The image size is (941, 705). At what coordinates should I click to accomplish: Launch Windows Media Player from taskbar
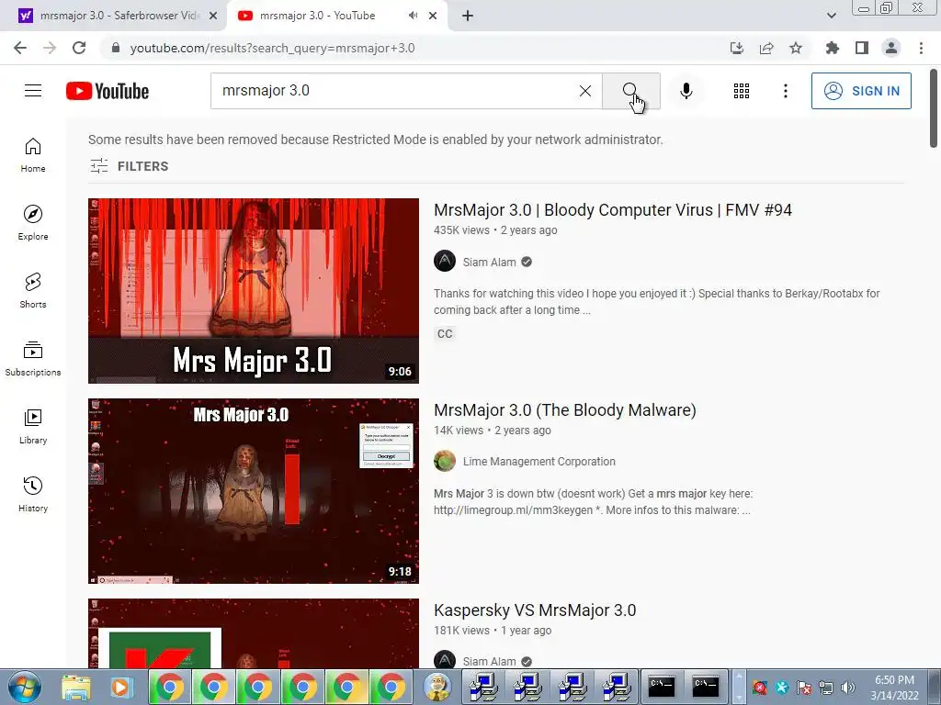(121, 687)
